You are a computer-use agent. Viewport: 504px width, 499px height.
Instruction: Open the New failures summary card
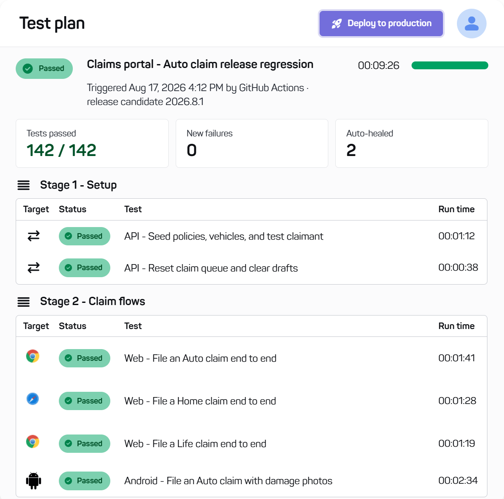[x=252, y=143]
